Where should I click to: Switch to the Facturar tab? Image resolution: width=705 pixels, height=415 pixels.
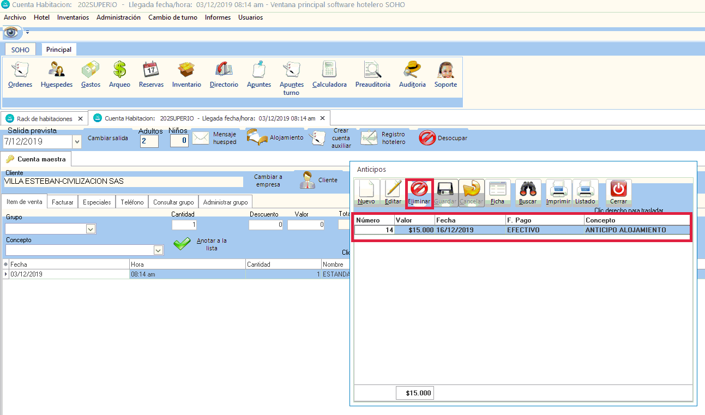pos(63,202)
